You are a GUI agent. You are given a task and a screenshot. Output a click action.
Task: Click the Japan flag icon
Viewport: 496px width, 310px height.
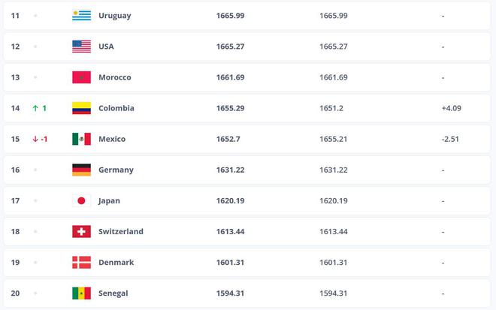[x=81, y=200]
